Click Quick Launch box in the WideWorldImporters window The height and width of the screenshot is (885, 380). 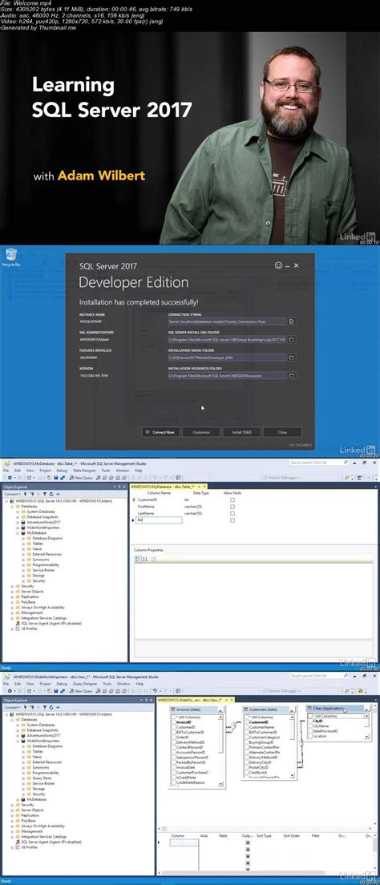pyautogui.click(x=319, y=675)
